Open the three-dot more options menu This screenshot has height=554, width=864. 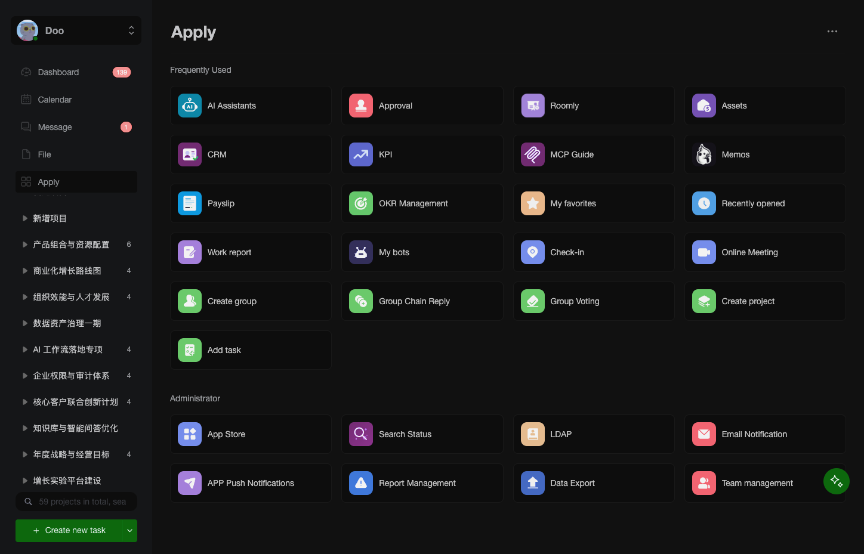tap(832, 32)
